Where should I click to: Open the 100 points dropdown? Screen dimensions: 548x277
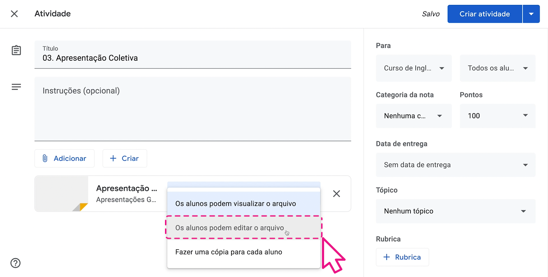pos(498,116)
